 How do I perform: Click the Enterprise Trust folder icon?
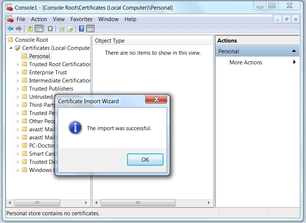point(24,72)
